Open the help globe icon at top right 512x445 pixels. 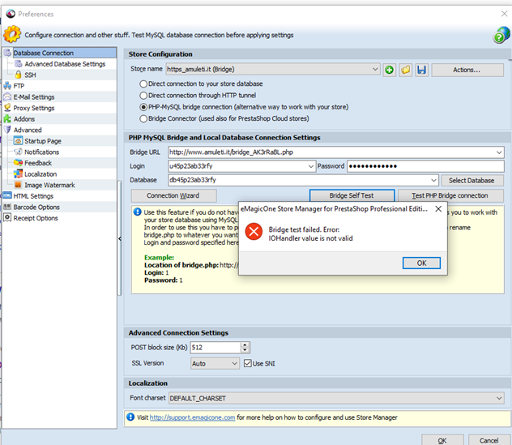(x=501, y=35)
